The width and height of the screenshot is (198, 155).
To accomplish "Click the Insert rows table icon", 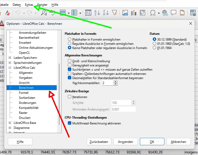I will (x=63, y=13).
